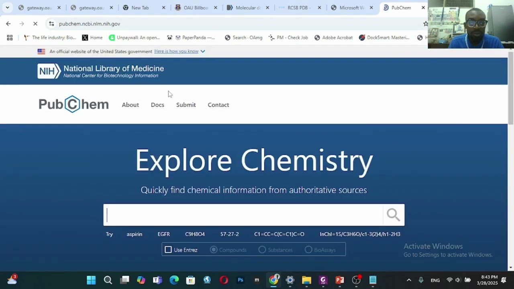Image resolution: width=514 pixels, height=289 pixels.
Task: Open the PaperPanda bookmark
Action: [191, 37]
